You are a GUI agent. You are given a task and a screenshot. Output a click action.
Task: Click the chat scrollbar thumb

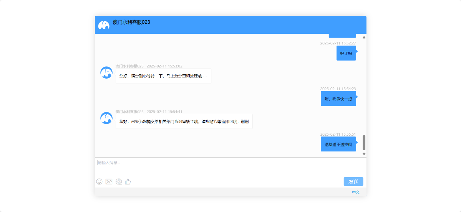(x=364, y=143)
